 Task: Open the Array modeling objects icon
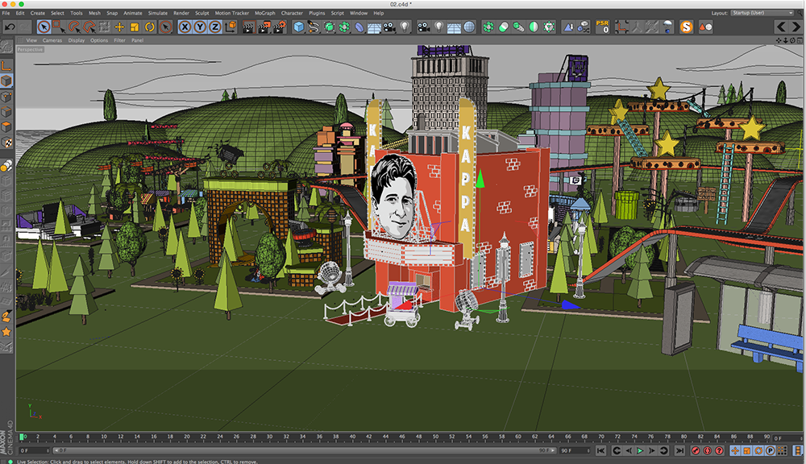[344, 27]
